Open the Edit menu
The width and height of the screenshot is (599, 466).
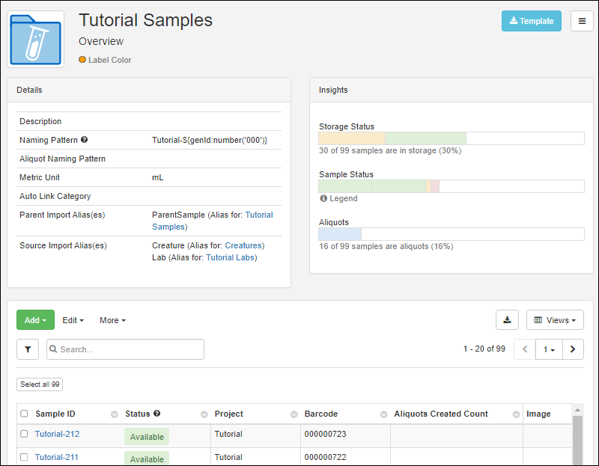(73, 320)
